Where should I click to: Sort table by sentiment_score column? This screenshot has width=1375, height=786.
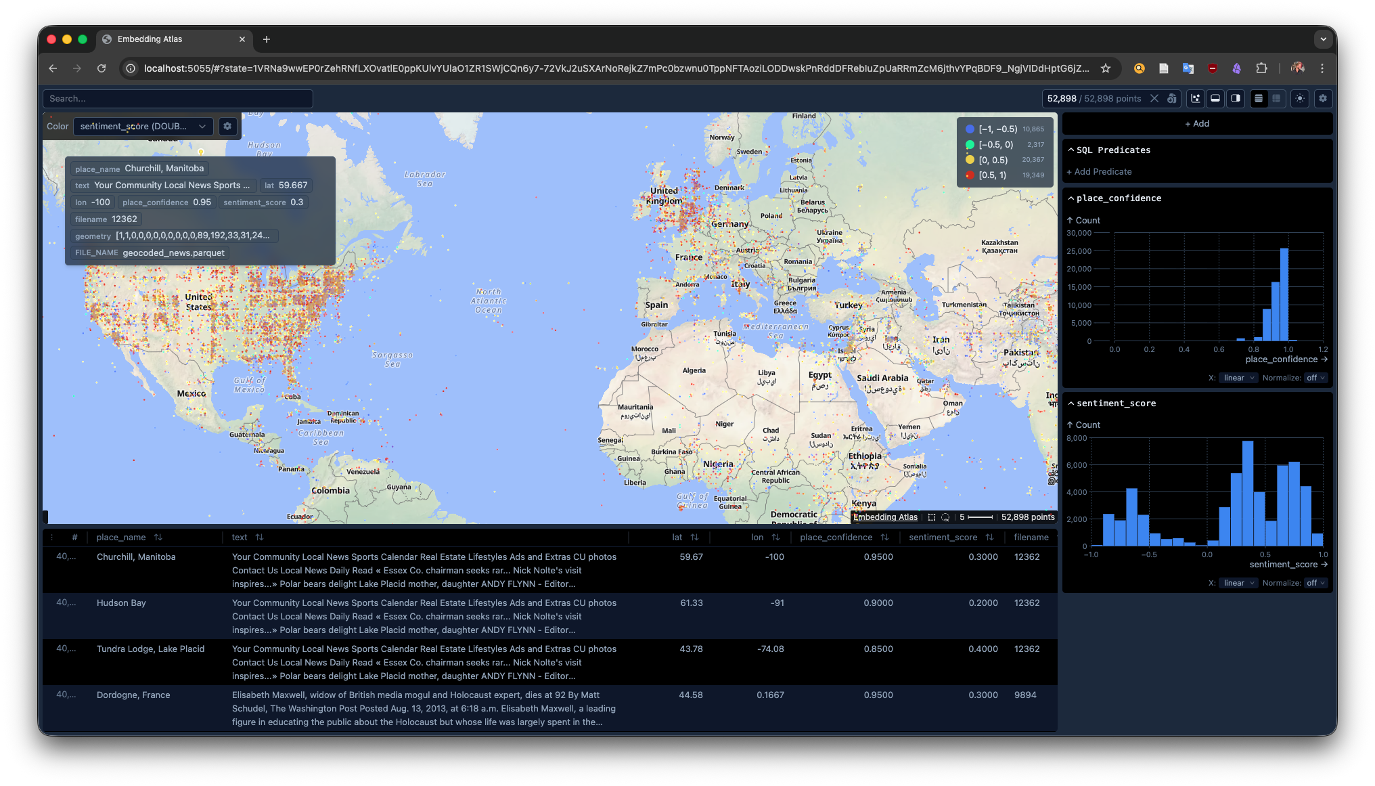(x=990, y=538)
